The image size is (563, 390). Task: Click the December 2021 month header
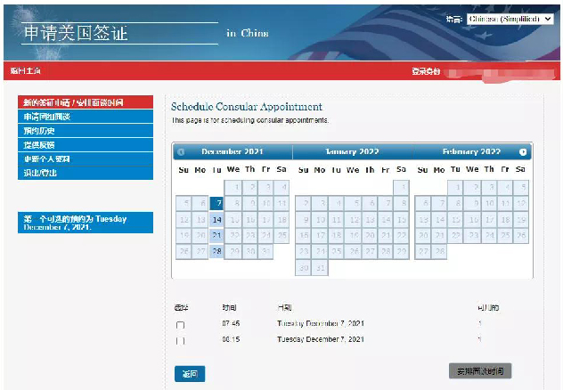(x=233, y=151)
